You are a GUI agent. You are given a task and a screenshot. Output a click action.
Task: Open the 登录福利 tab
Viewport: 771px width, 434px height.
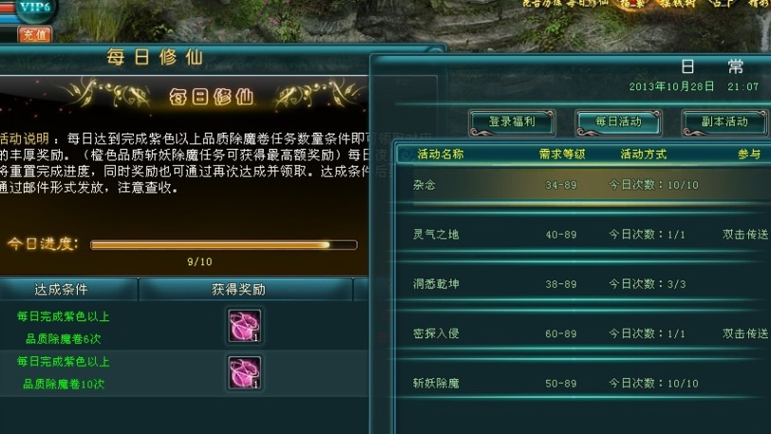512,122
